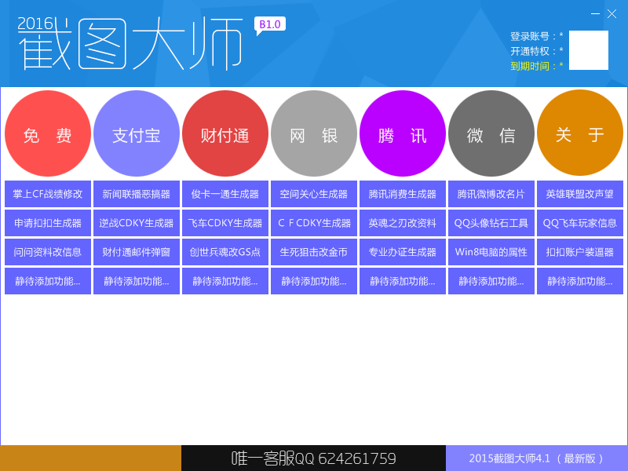Open the 支付宝 circle category
The image size is (628, 471).
tap(137, 133)
